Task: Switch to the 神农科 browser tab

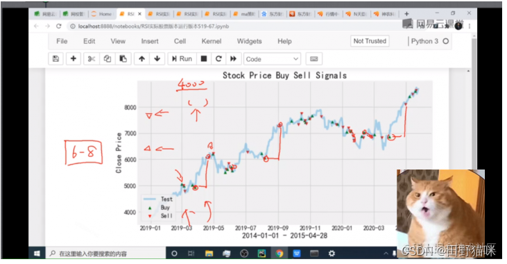Action: [385, 14]
